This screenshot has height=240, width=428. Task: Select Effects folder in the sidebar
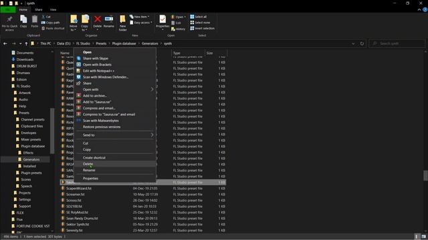[28, 153]
